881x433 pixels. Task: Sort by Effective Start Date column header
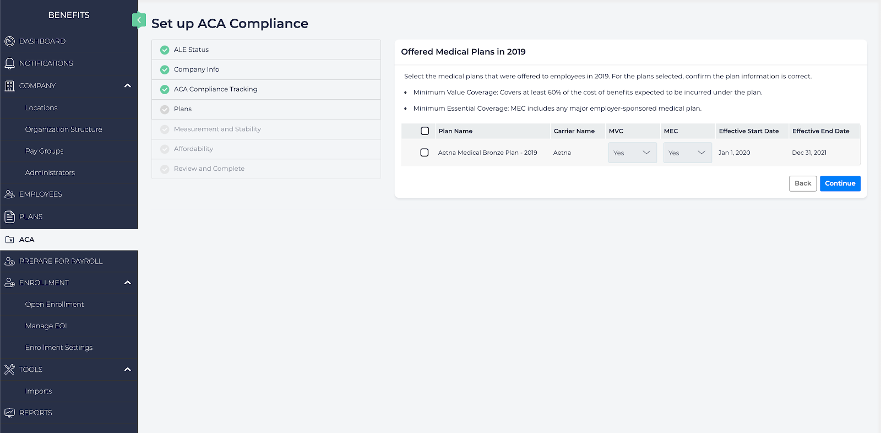(748, 131)
